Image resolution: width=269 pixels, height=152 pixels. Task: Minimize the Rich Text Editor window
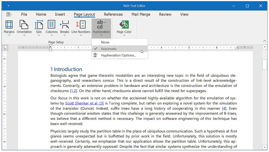[234, 6]
